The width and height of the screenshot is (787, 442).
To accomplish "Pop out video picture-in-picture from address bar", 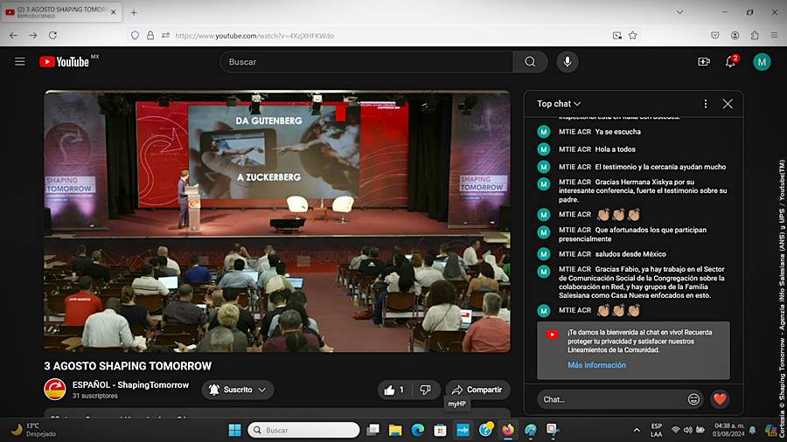I will click(616, 36).
